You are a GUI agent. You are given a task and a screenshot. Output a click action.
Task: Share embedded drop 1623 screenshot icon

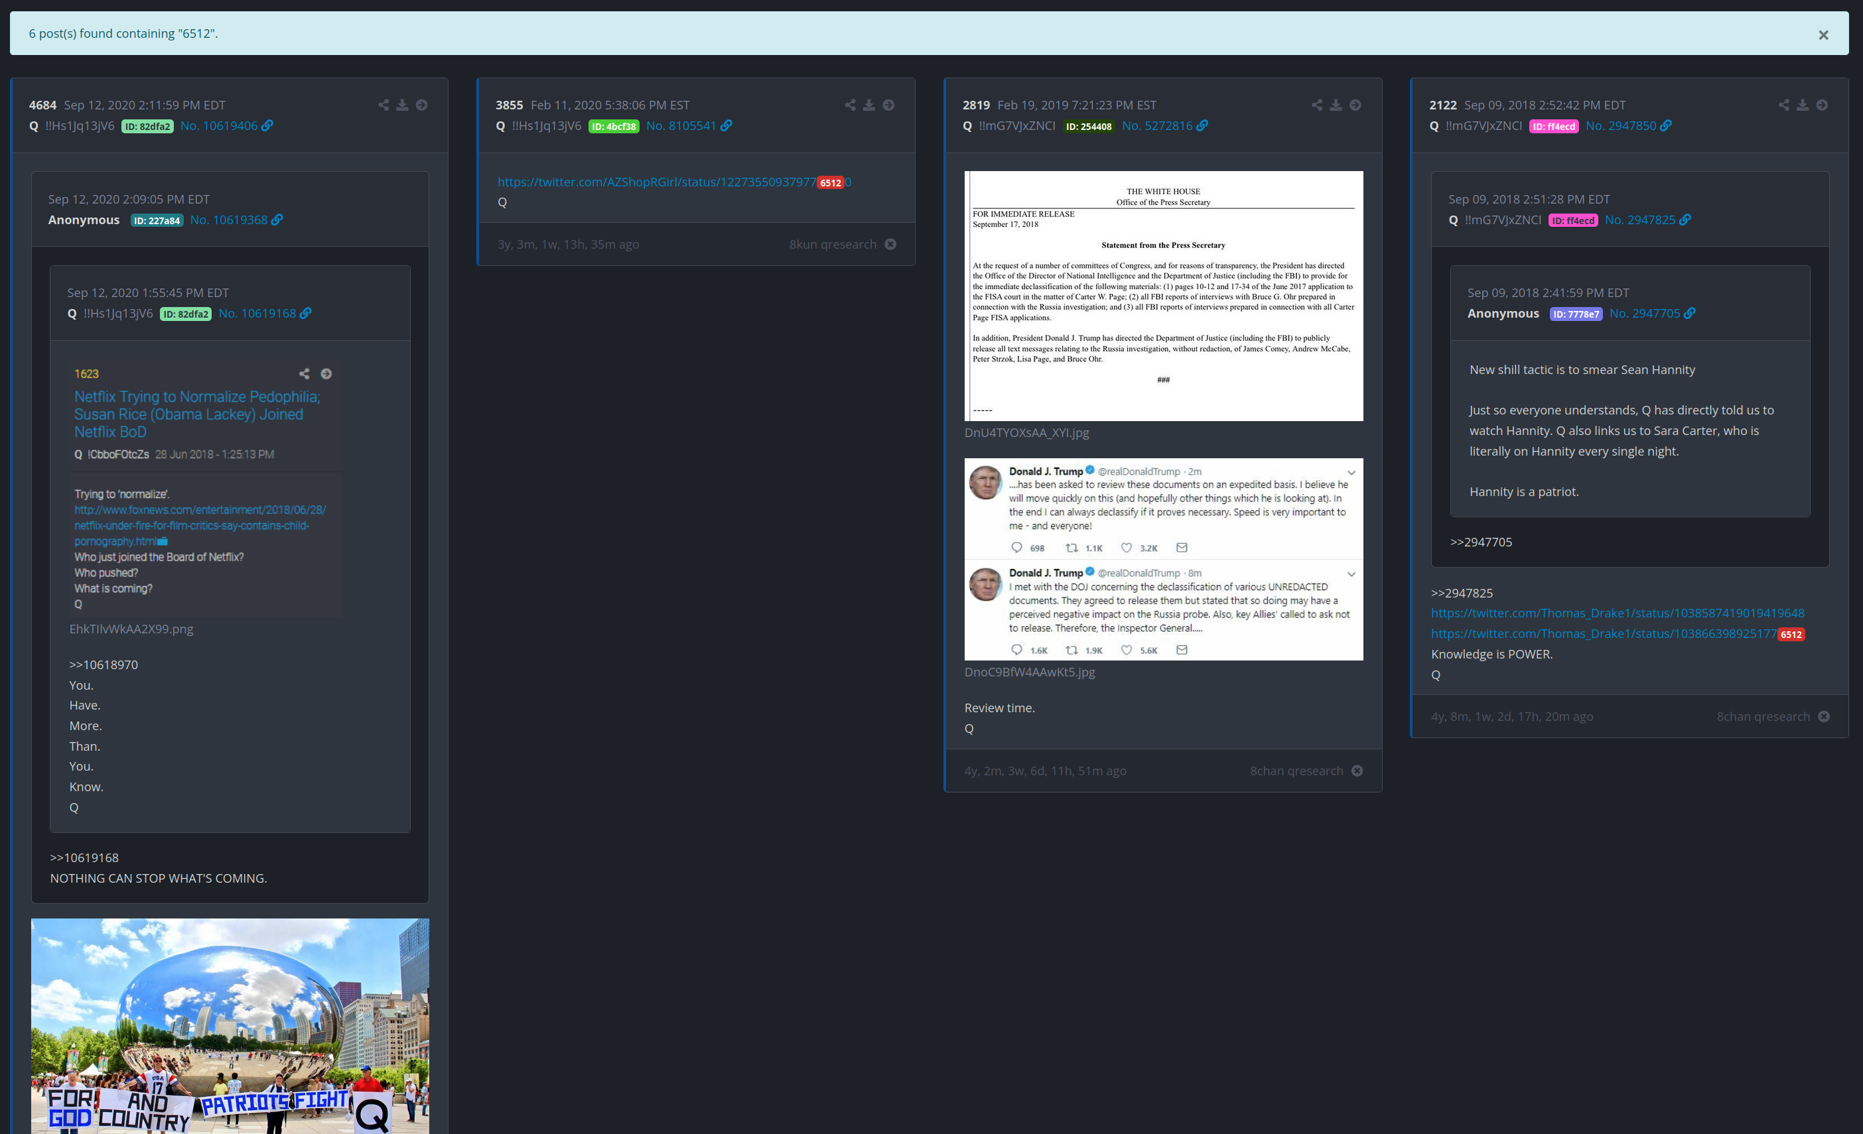(x=304, y=374)
